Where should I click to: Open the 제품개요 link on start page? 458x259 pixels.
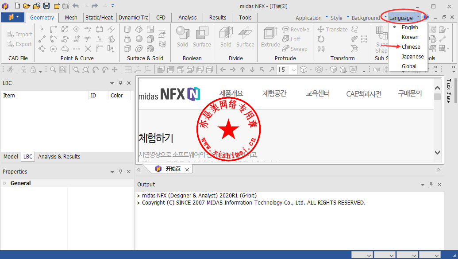tap(231, 93)
